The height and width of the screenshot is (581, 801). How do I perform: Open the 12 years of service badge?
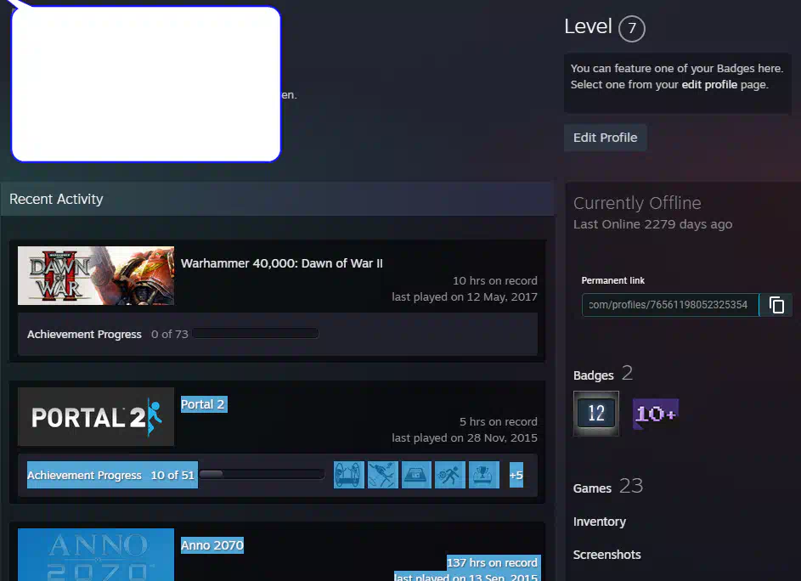[x=596, y=414]
